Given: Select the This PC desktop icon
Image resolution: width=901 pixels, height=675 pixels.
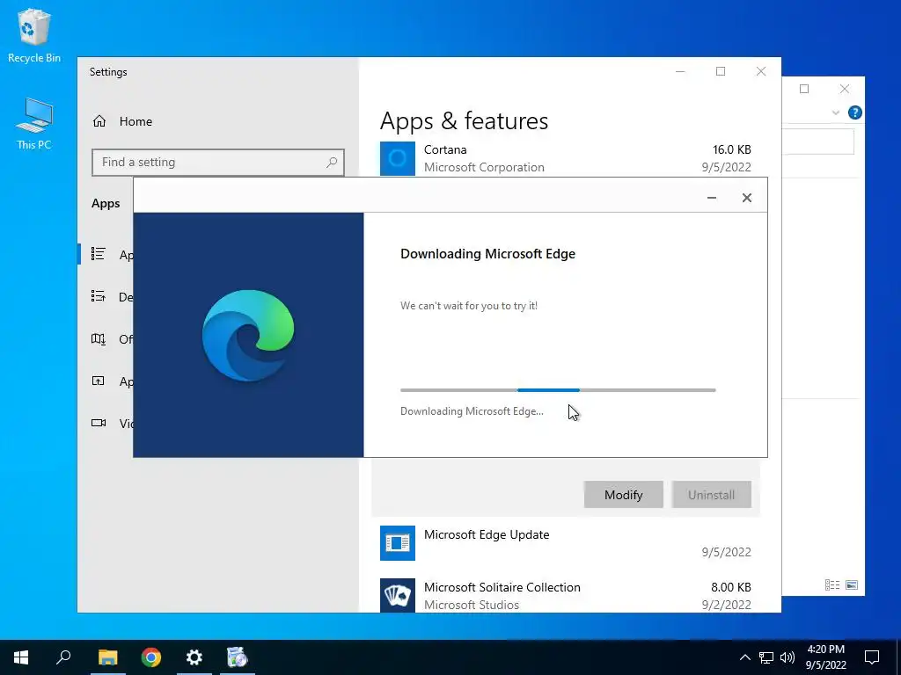Looking at the screenshot, I should 34,123.
